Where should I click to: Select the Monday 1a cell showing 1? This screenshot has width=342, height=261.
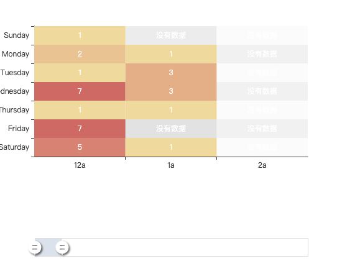[x=171, y=54]
